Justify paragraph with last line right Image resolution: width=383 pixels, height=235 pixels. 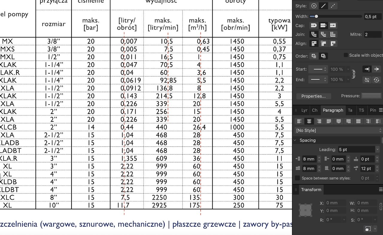click(349, 121)
